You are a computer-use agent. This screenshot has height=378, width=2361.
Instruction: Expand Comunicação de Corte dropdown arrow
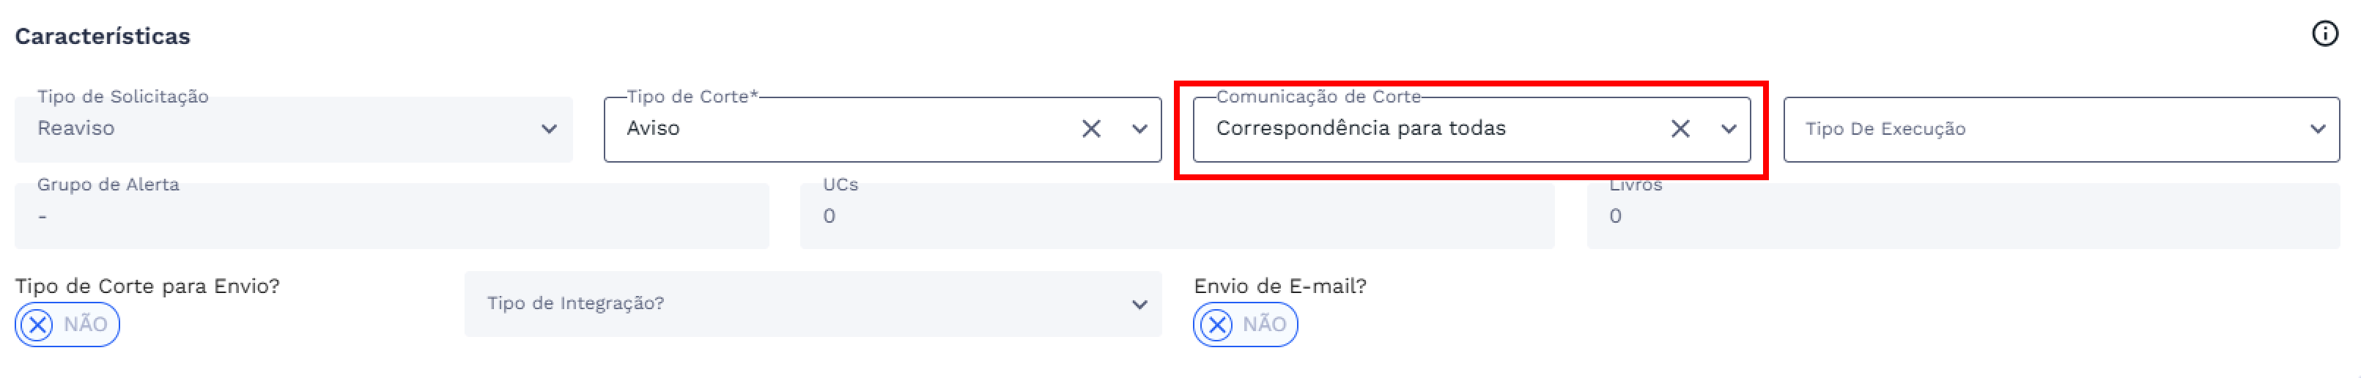pyautogui.click(x=1728, y=129)
